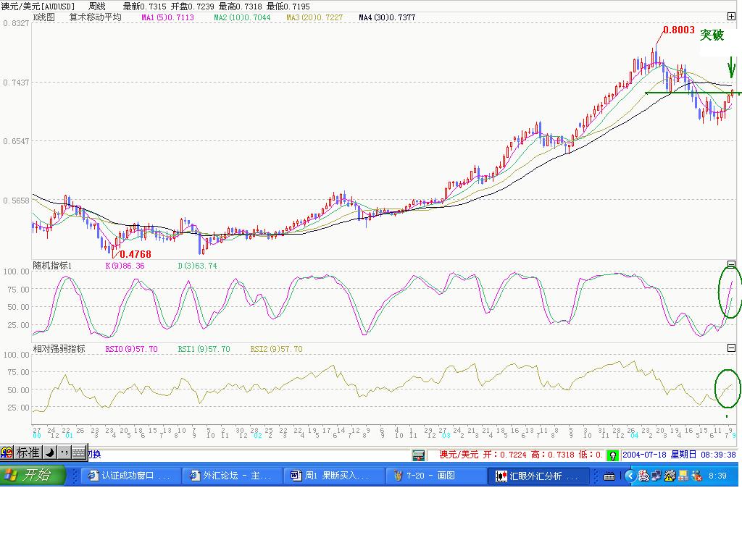Expand hidden system tray icons arrow

[x=630, y=476]
